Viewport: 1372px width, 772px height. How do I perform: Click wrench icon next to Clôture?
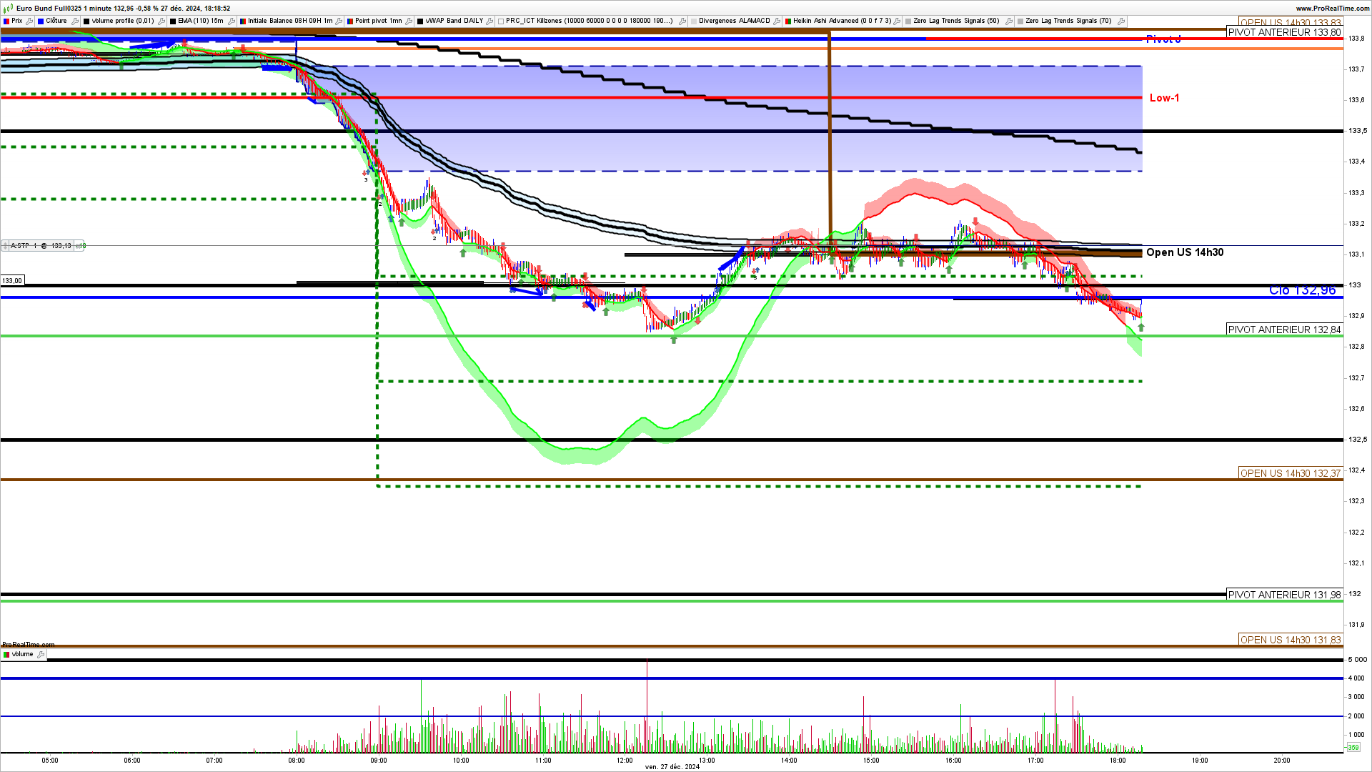click(75, 21)
